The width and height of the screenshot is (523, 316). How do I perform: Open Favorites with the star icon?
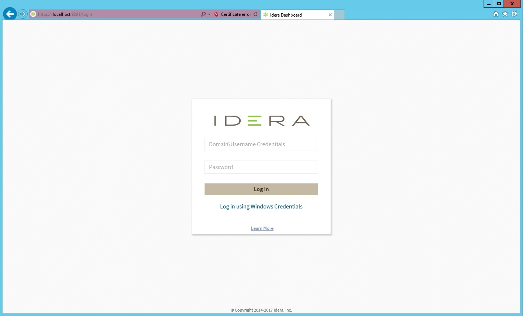coord(505,14)
